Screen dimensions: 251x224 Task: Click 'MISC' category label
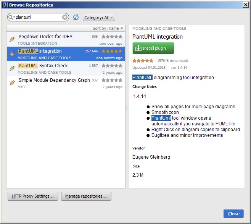coord(23,87)
